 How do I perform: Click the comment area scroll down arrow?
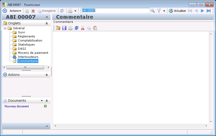(x=211, y=122)
